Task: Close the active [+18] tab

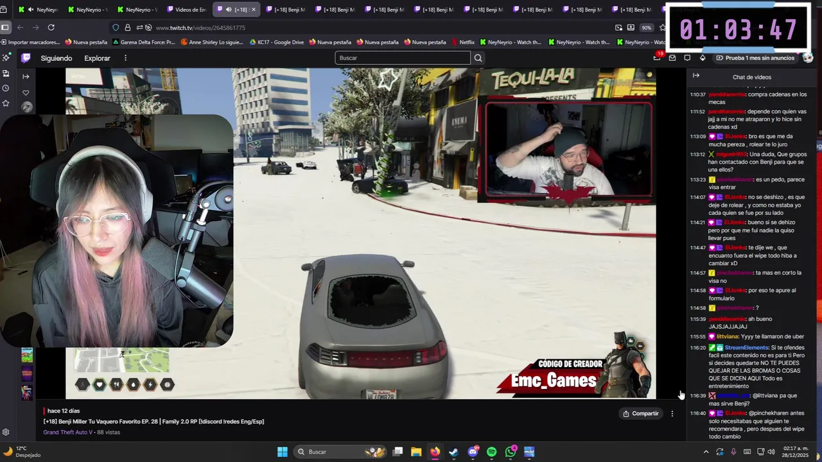Action: 253,10
